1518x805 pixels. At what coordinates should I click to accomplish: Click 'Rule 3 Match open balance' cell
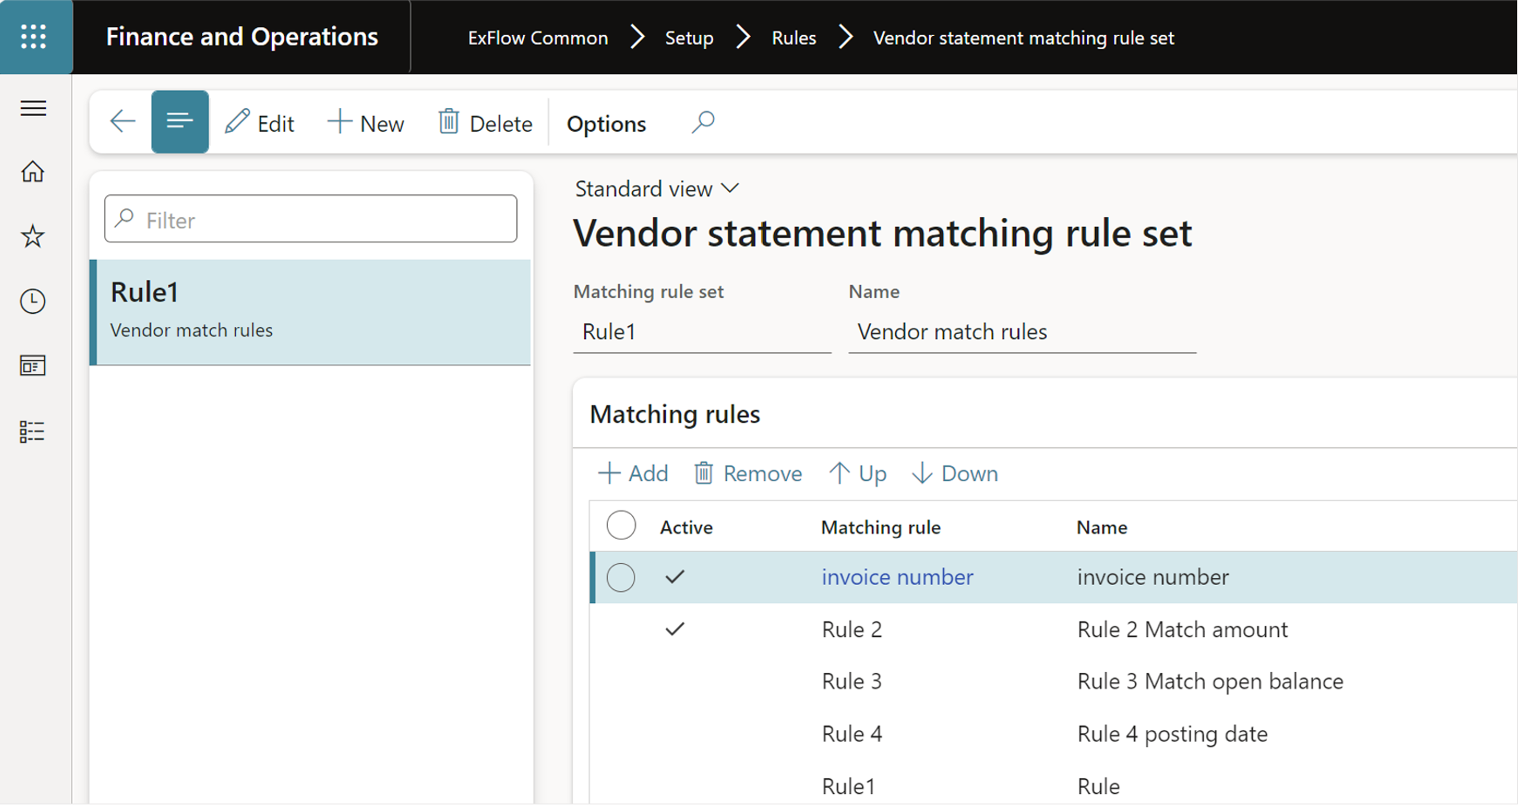(1210, 681)
